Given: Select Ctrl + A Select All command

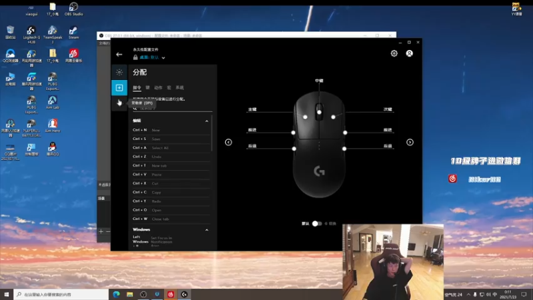Looking at the screenshot, I should (x=171, y=147).
